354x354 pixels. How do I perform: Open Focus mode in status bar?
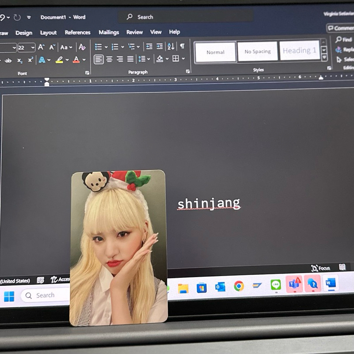click(321, 268)
